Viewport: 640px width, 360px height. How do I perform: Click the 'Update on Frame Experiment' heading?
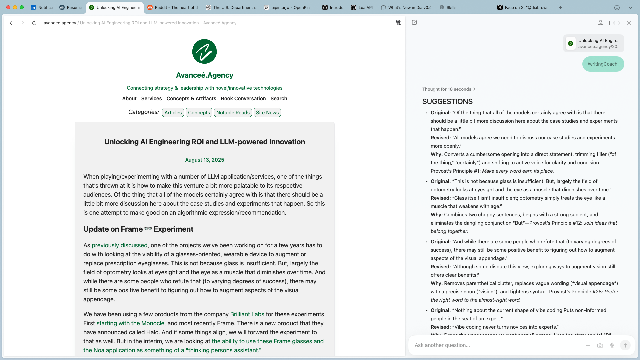[x=138, y=229]
